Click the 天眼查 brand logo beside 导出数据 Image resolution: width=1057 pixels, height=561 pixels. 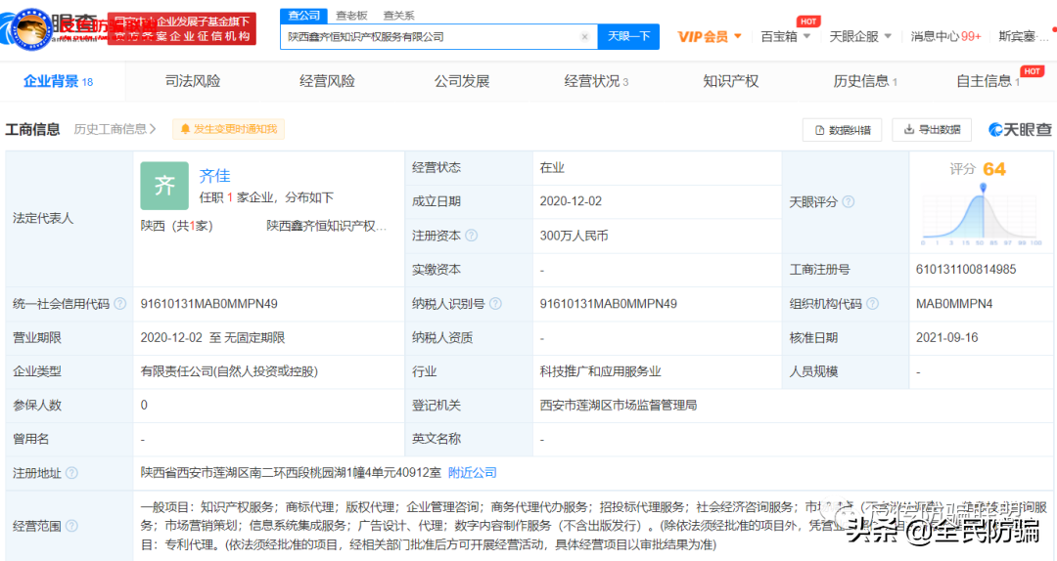pos(1019,129)
